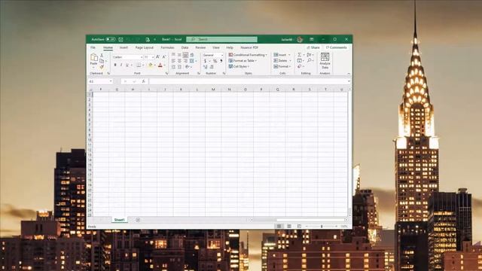Click the Delete cells button
This screenshot has width=482, height=271.
[282, 60]
